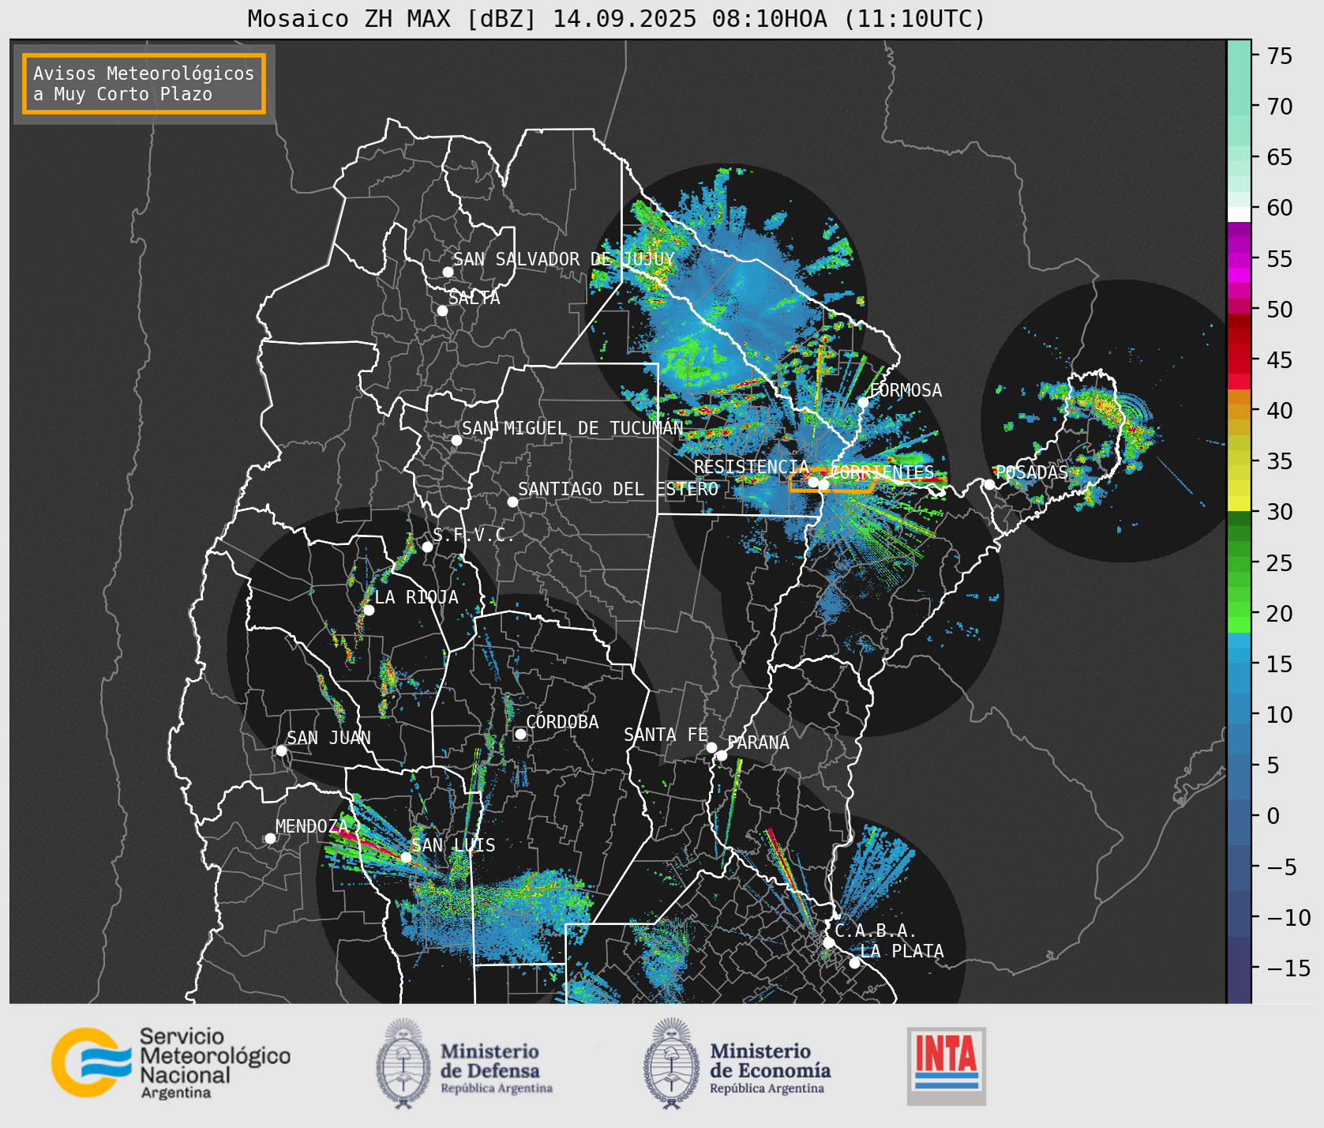The image size is (1324, 1128).
Task: Click the Santa Fe city marker dot
Action: coord(711,747)
